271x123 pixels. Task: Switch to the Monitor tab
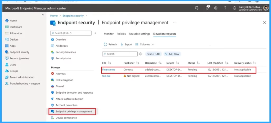[109, 34]
